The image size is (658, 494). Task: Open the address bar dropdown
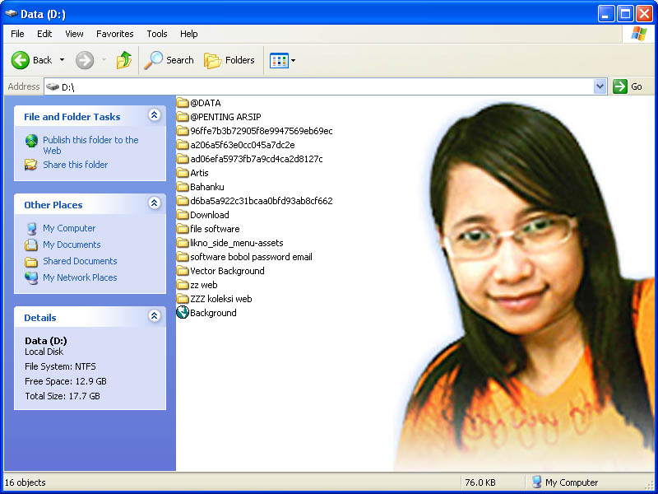(x=600, y=86)
